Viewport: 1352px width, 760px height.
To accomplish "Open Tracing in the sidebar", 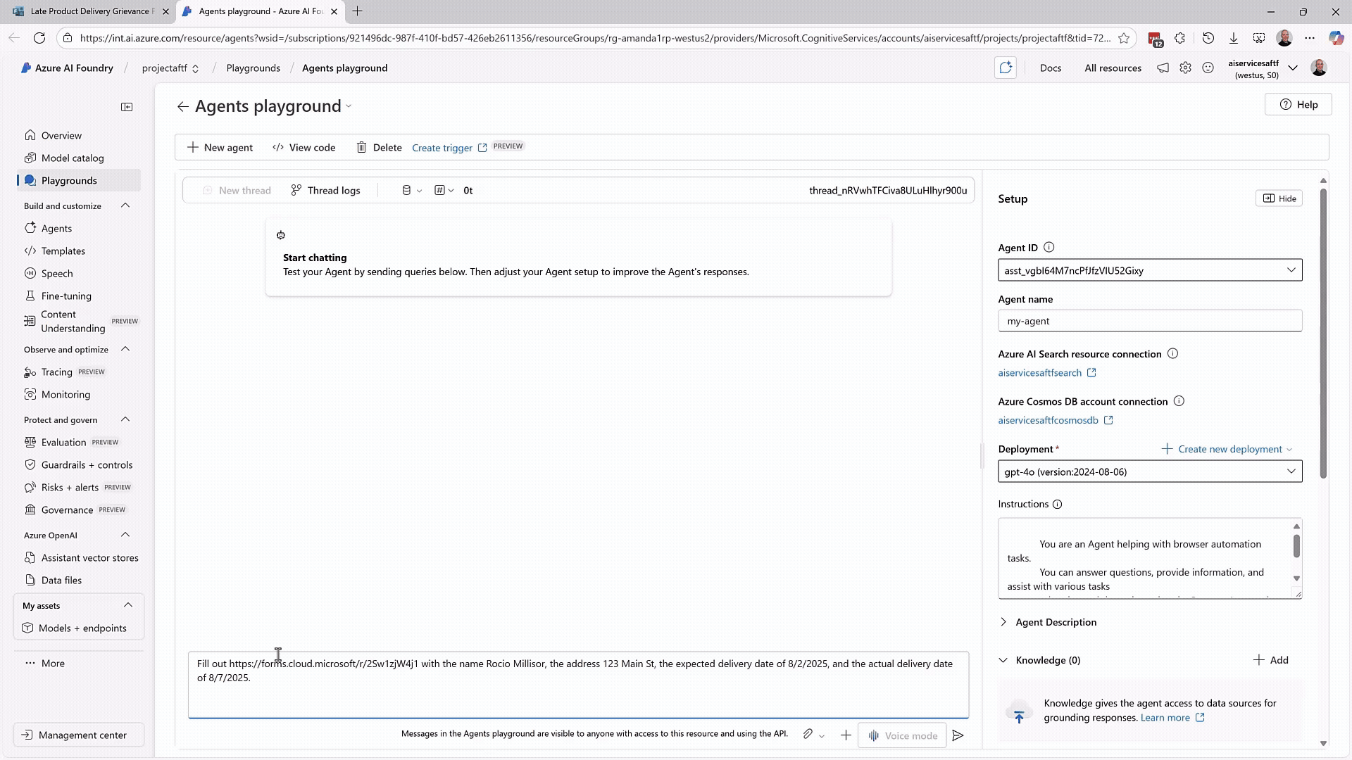I will click(x=56, y=372).
